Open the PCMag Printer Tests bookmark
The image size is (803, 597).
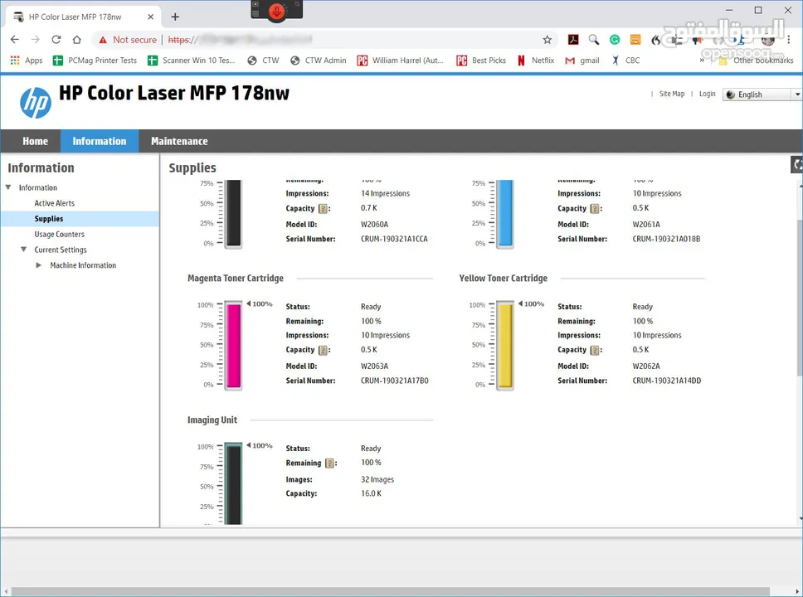(95, 61)
